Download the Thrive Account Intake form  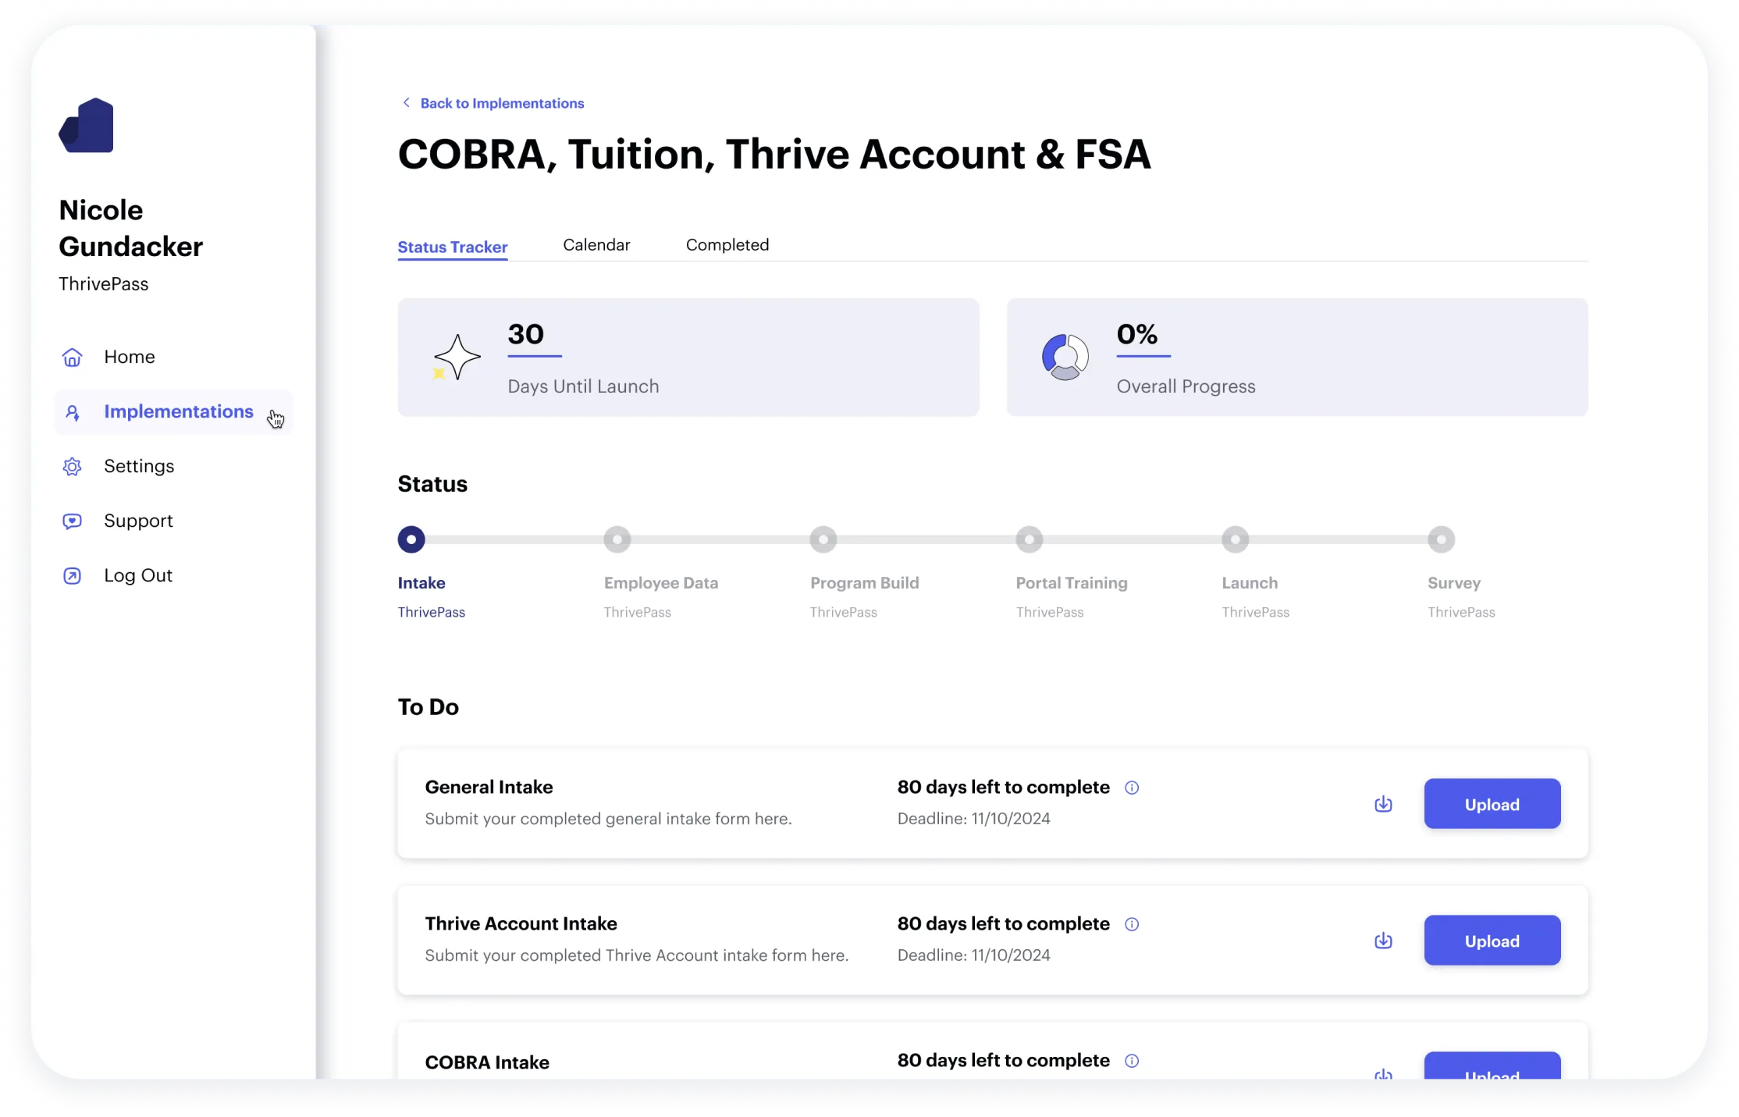tap(1383, 940)
